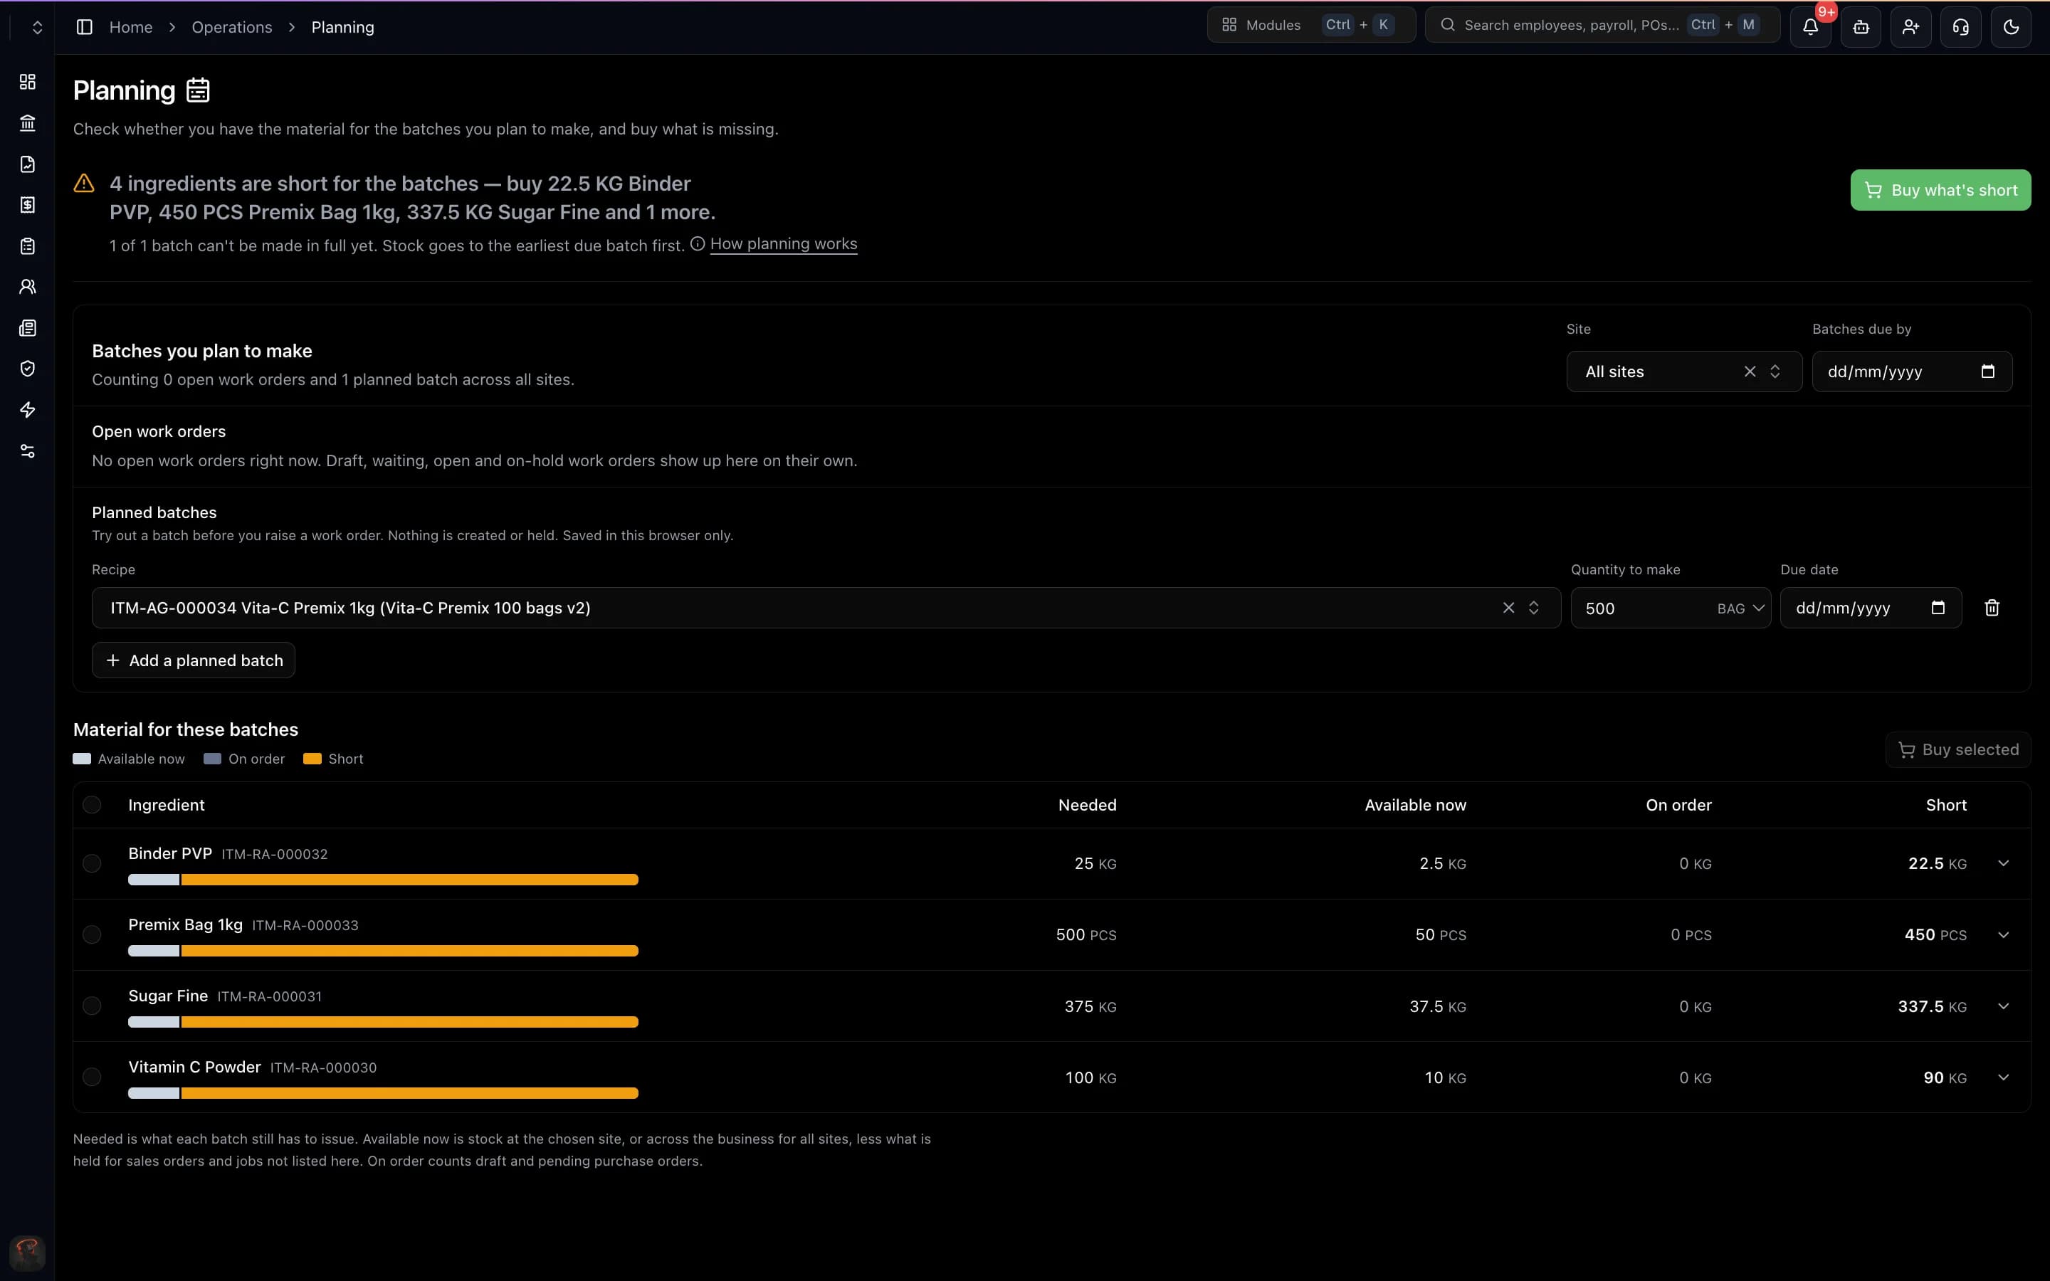
Task: Open the dollar receipt icon in sidebar
Action: coord(27,204)
